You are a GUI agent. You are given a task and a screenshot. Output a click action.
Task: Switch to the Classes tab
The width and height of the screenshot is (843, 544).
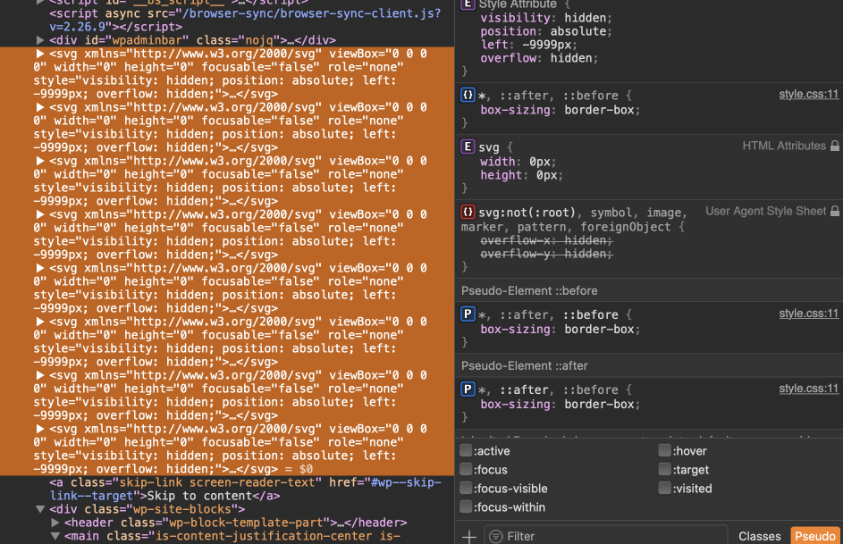pyautogui.click(x=759, y=536)
